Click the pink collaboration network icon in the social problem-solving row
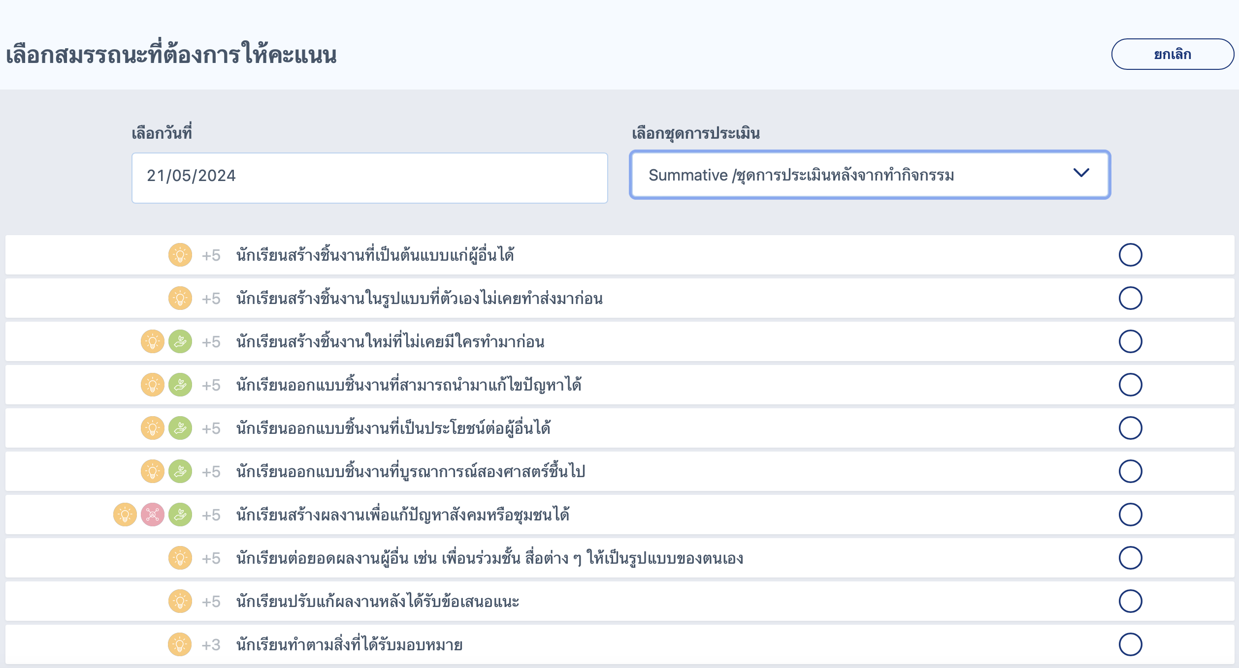 [153, 514]
